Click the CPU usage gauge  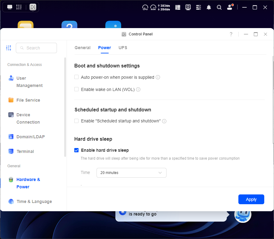click(145, 7)
